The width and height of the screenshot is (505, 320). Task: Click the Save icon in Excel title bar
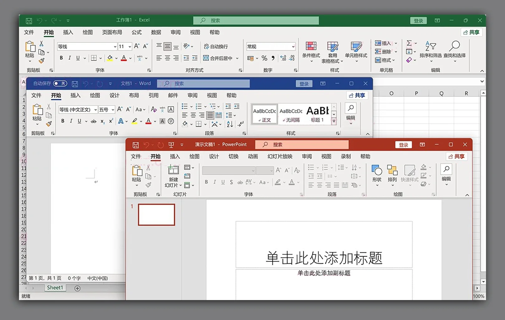coord(29,21)
